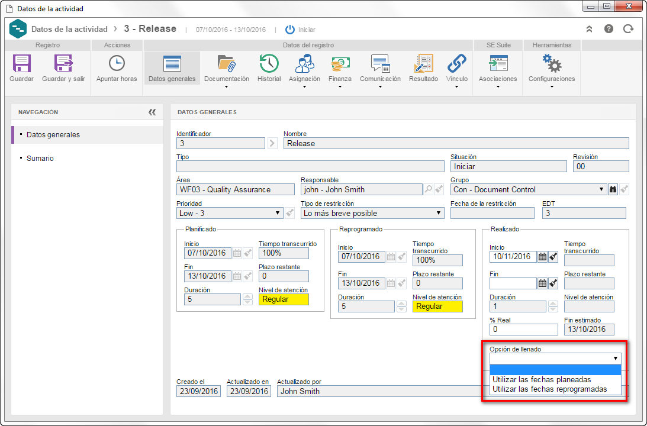This screenshot has width=647, height=426.
Task: Clear the Realizado Inicio date
Action: point(553,257)
